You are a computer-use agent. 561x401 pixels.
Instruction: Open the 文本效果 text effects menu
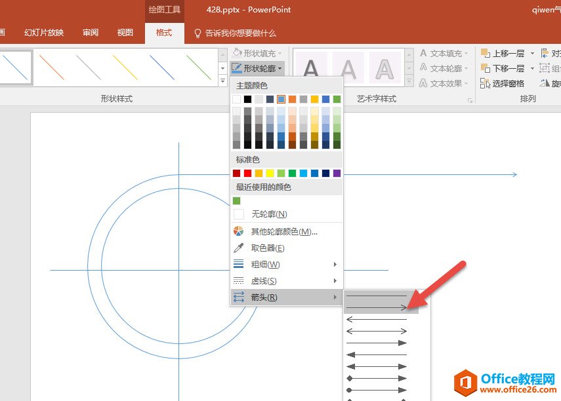coord(445,83)
